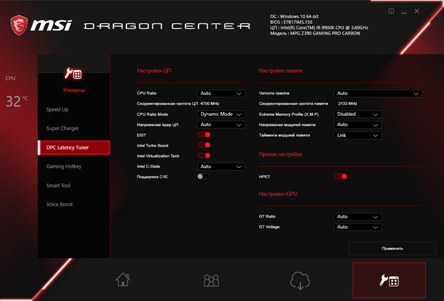Click the MPG Z390 GAMING PRO CARBON model text

[x=325, y=33]
